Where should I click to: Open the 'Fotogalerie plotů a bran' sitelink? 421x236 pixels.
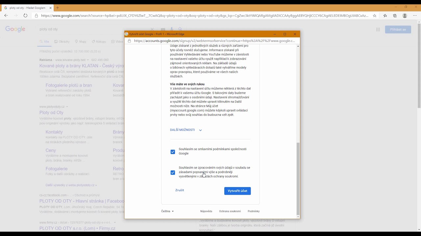(x=69, y=85)
